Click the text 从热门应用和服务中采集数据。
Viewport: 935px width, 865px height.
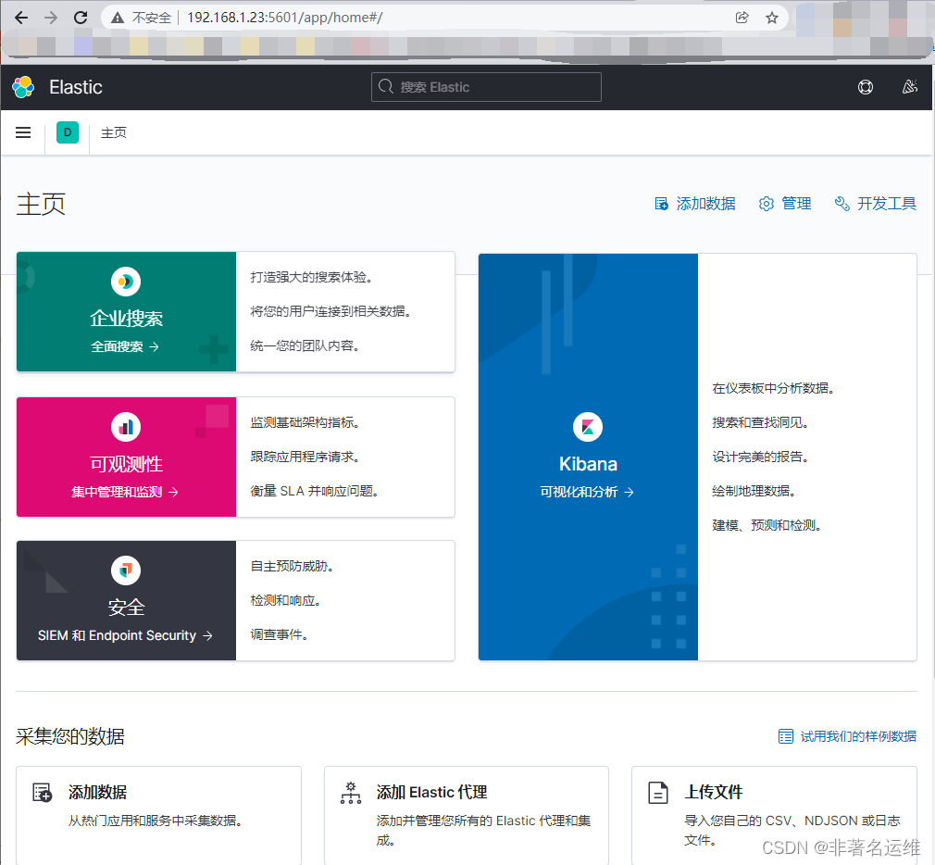point(155,821)
